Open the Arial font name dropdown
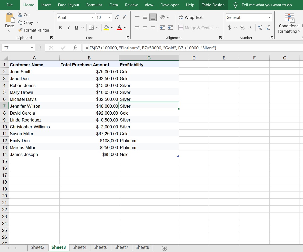The height and width of the screenshot is (252, 303). pyautogui.click(x=93, y=18)
